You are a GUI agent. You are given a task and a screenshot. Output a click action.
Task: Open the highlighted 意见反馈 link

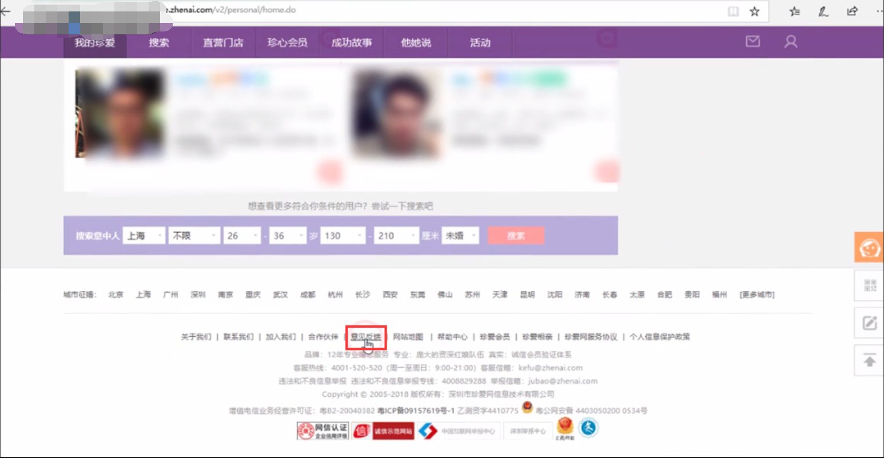tap(366, 337)
